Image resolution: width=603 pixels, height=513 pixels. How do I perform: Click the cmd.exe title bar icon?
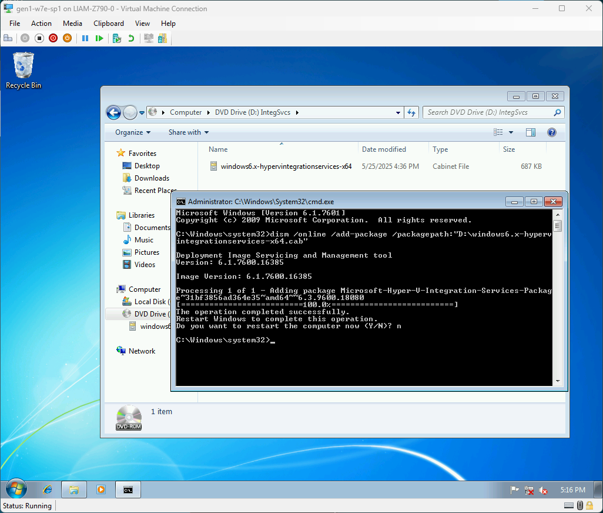pos(180,202)
